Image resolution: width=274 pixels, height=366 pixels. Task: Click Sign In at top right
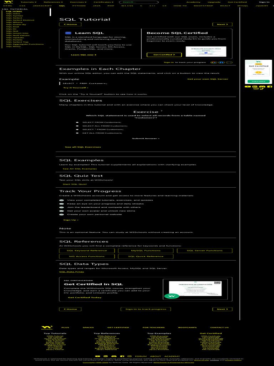click(x=264, y=2)
